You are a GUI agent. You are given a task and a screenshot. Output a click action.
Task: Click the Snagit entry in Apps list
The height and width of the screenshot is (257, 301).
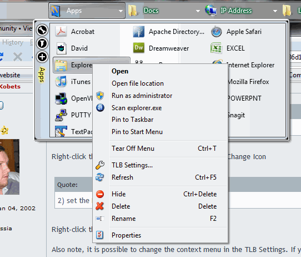point(236,115)
